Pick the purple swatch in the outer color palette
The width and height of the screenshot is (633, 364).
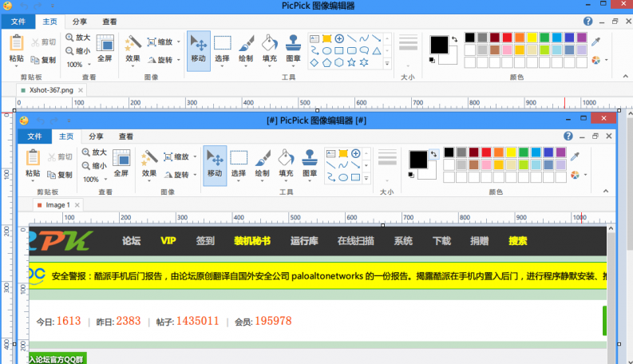[x=582, y=38]
